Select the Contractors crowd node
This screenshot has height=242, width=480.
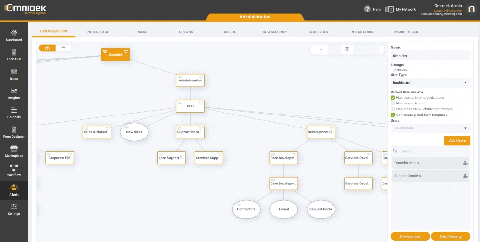[246, 209]
